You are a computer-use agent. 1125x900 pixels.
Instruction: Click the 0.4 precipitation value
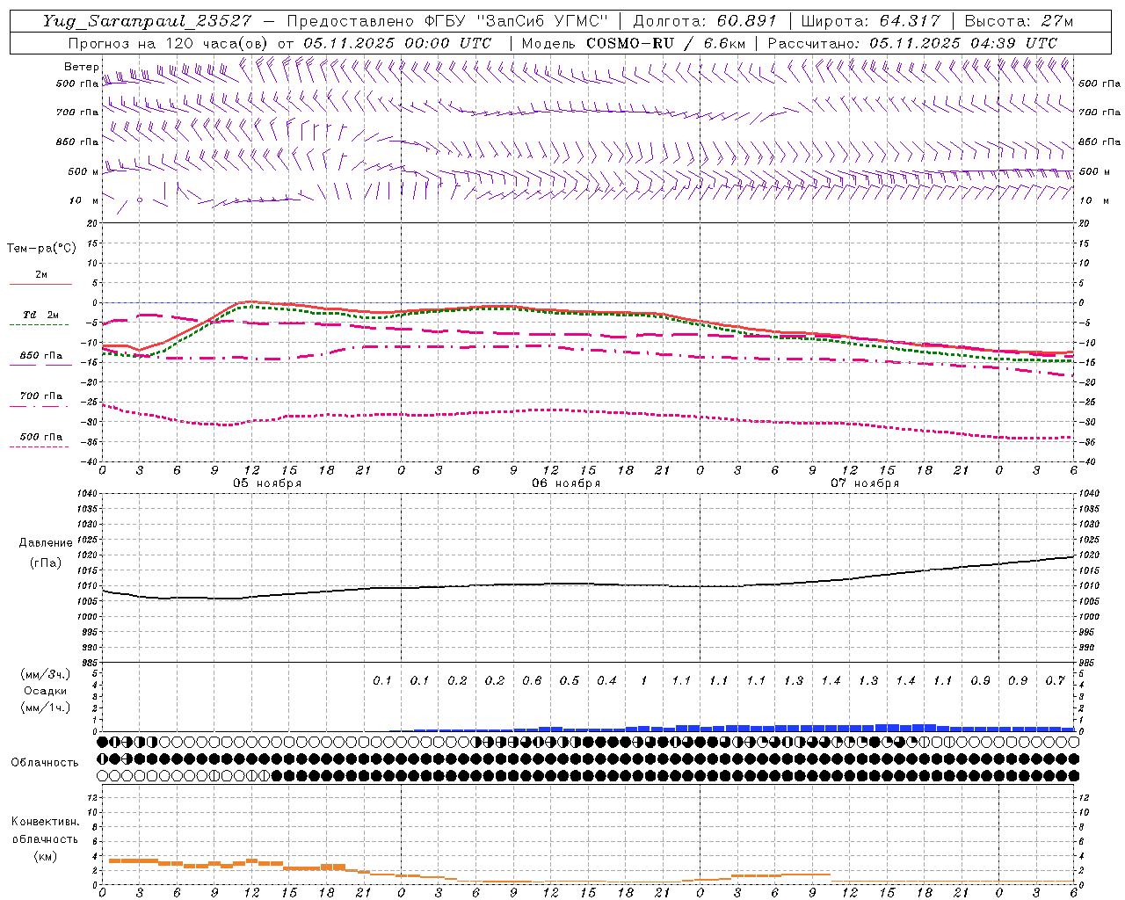pos(606,680)
